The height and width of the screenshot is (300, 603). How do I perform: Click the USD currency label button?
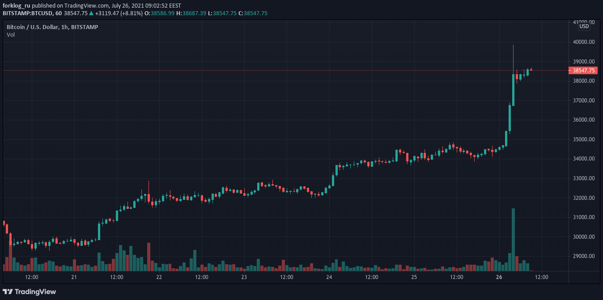click(x=584, y=26)
